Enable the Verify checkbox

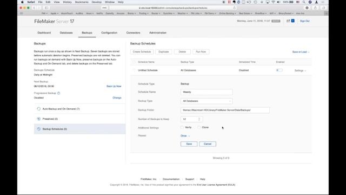[182, 127]
